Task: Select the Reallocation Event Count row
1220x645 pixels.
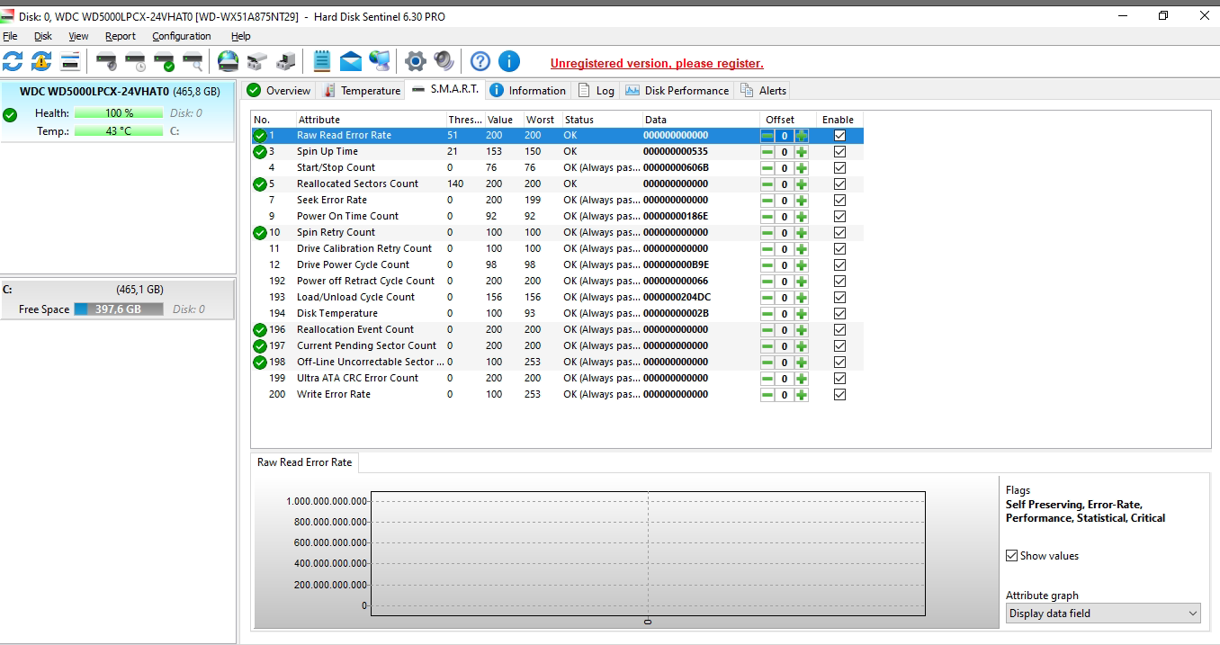Action: [557, 330]
